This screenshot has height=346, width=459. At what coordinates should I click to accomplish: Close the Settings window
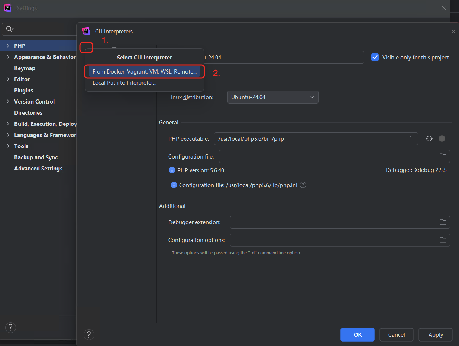[x=444, y=8]
